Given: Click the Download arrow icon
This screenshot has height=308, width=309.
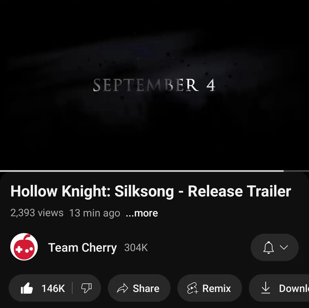Looking at the screenshot, I should point(266,288).
